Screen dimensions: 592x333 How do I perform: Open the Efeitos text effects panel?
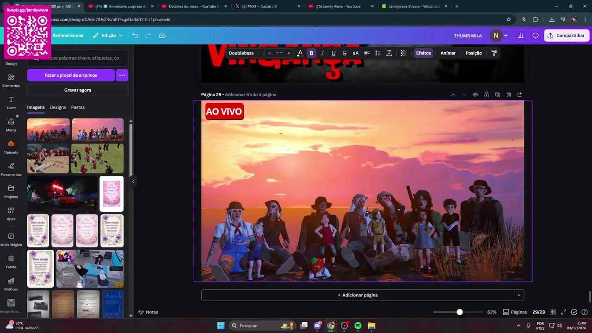pos(423,53)
